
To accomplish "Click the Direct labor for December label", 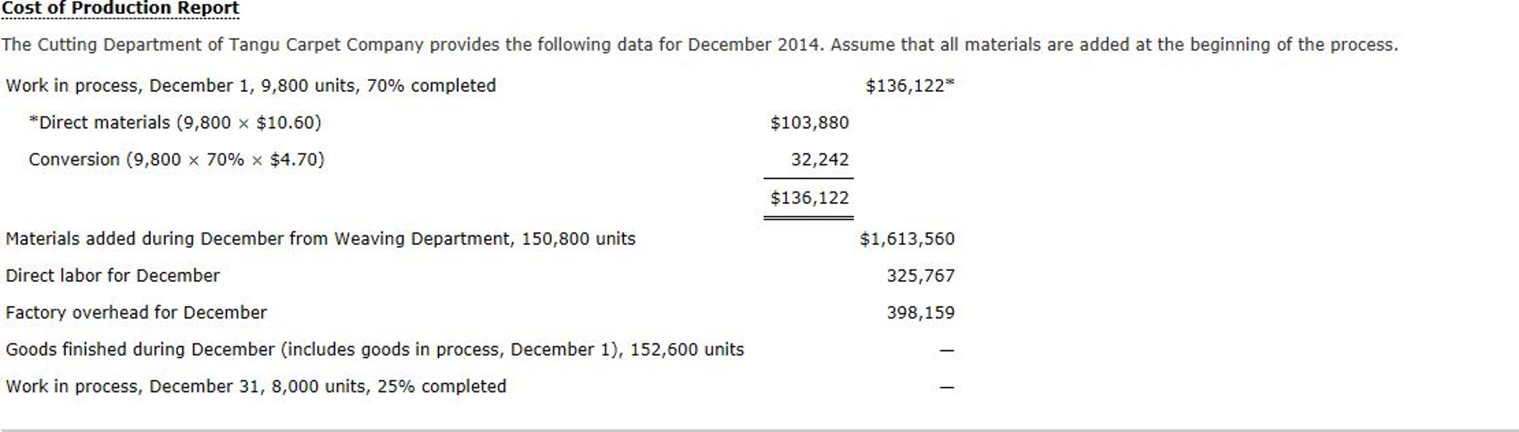I will click(112, 276).
